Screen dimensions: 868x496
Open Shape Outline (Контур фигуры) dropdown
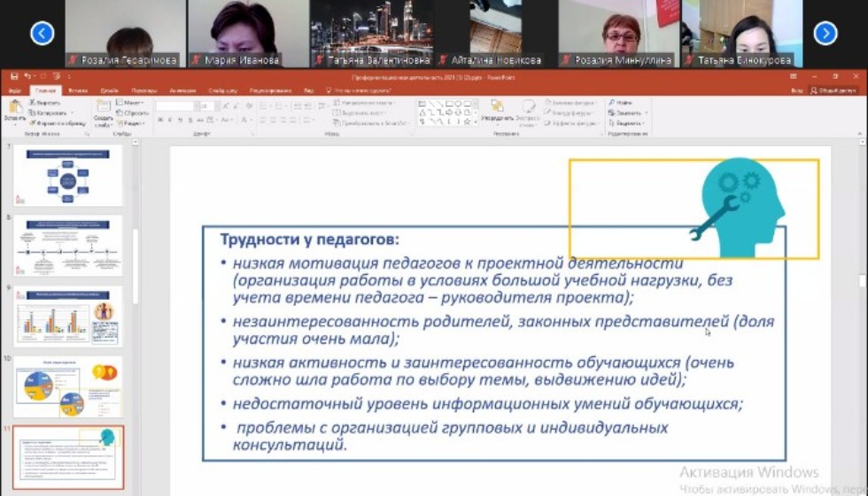click(x=570, y=112)
